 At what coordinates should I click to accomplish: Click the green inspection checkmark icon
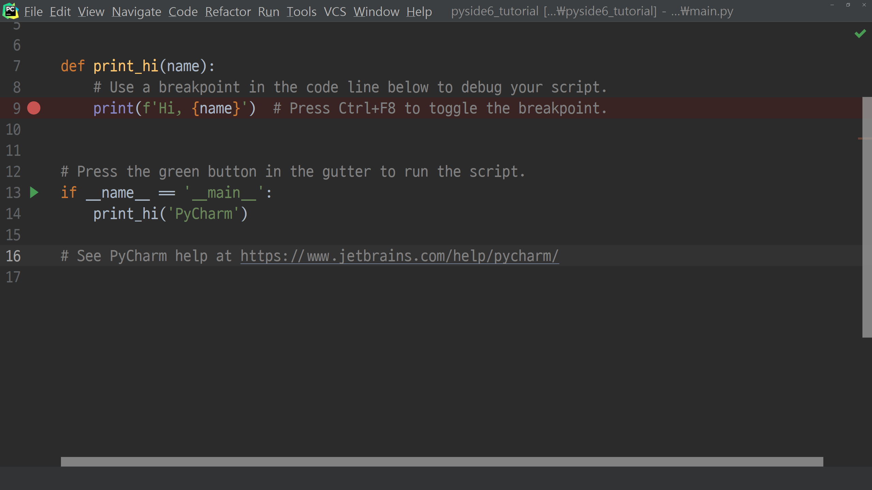click(860, 33)
